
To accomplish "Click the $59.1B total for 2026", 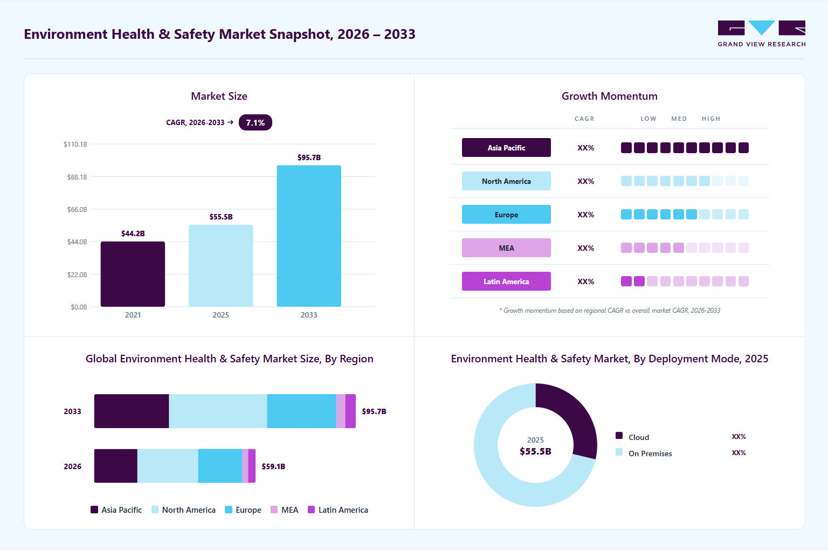I will 273,466.
